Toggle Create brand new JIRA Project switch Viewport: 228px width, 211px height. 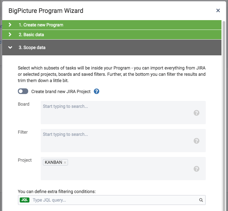coord(23,92)
